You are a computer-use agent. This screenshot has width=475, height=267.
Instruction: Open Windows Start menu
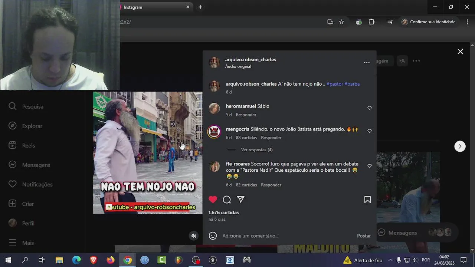coord(8,260)
